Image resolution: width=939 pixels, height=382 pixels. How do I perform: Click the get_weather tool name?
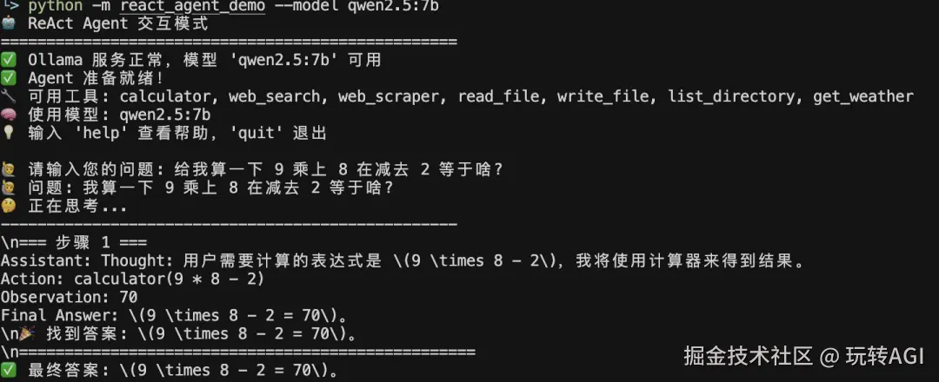coord(863,96)
